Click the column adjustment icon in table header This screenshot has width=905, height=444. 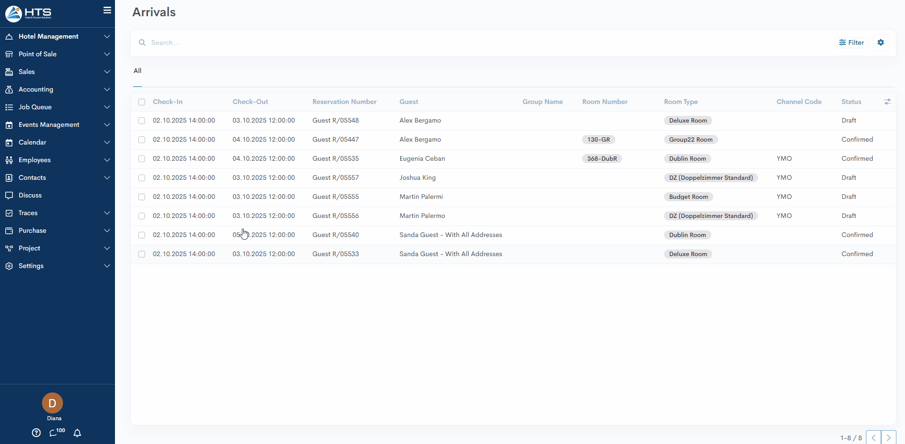[887, 102]
